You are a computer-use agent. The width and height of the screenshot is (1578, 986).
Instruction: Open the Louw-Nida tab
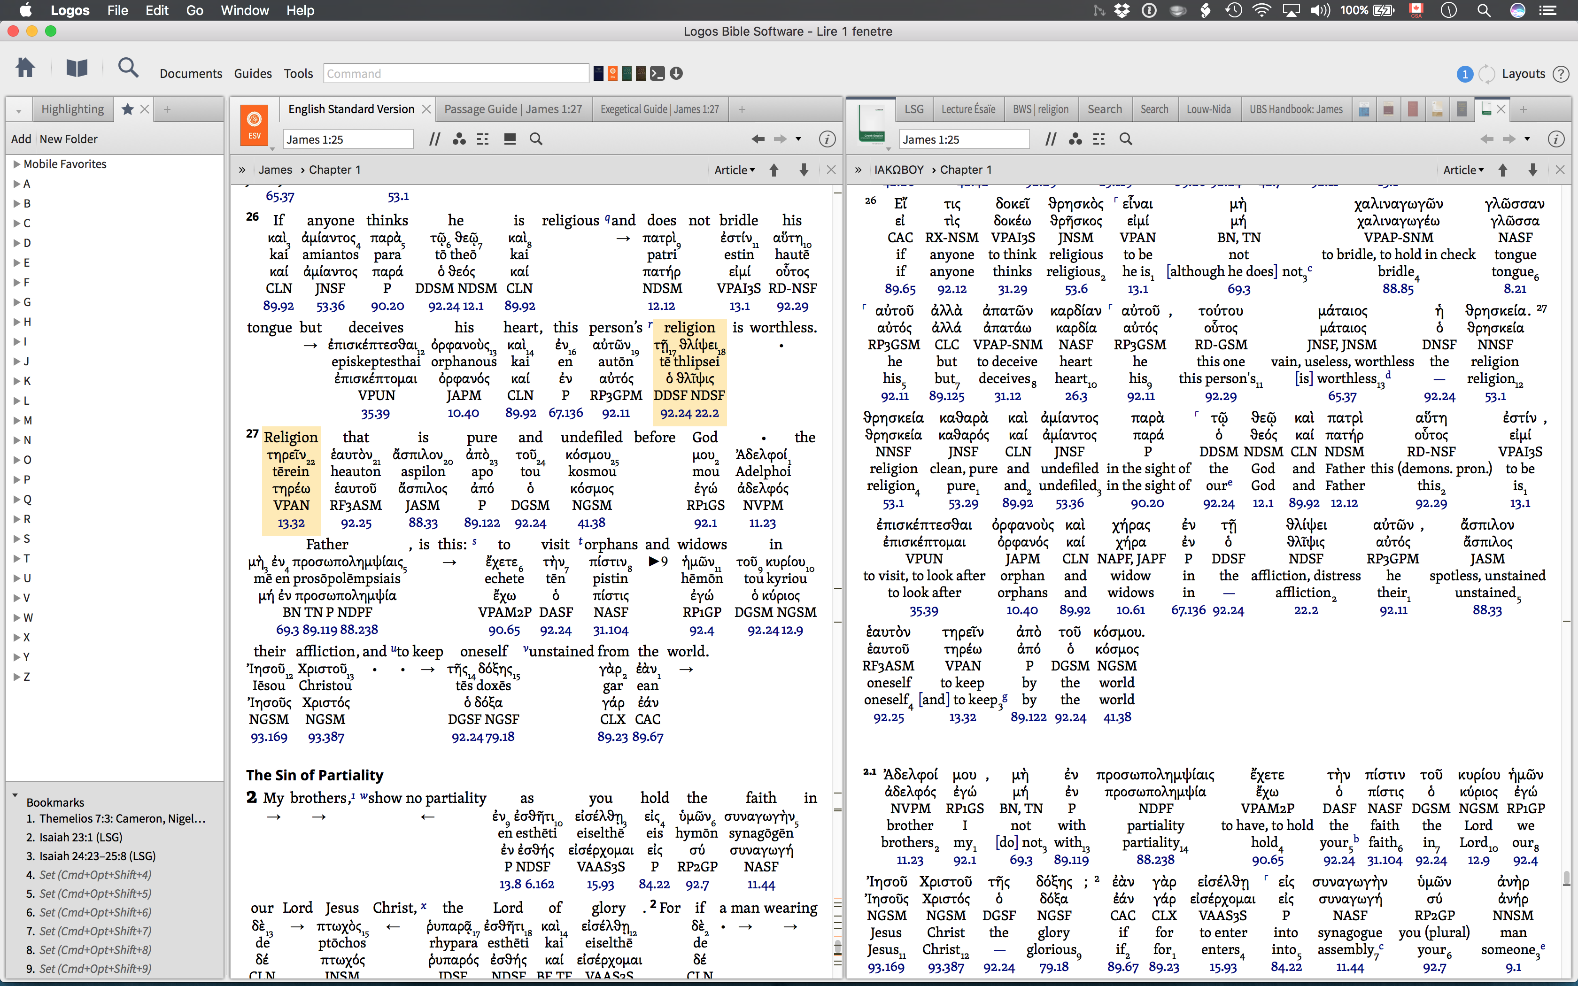1208,109
